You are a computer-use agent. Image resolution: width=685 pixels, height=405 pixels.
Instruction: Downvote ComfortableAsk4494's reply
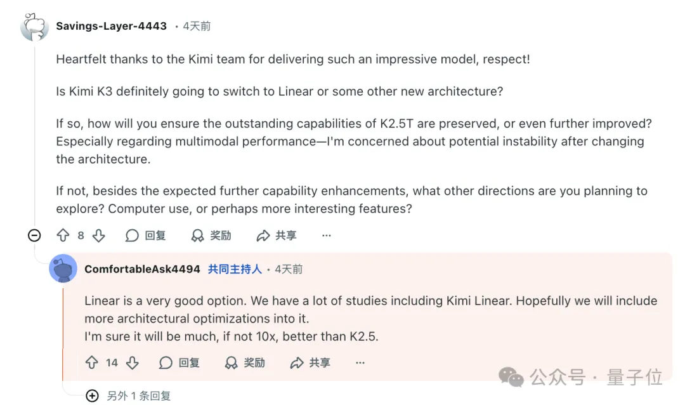coord(132,362)
